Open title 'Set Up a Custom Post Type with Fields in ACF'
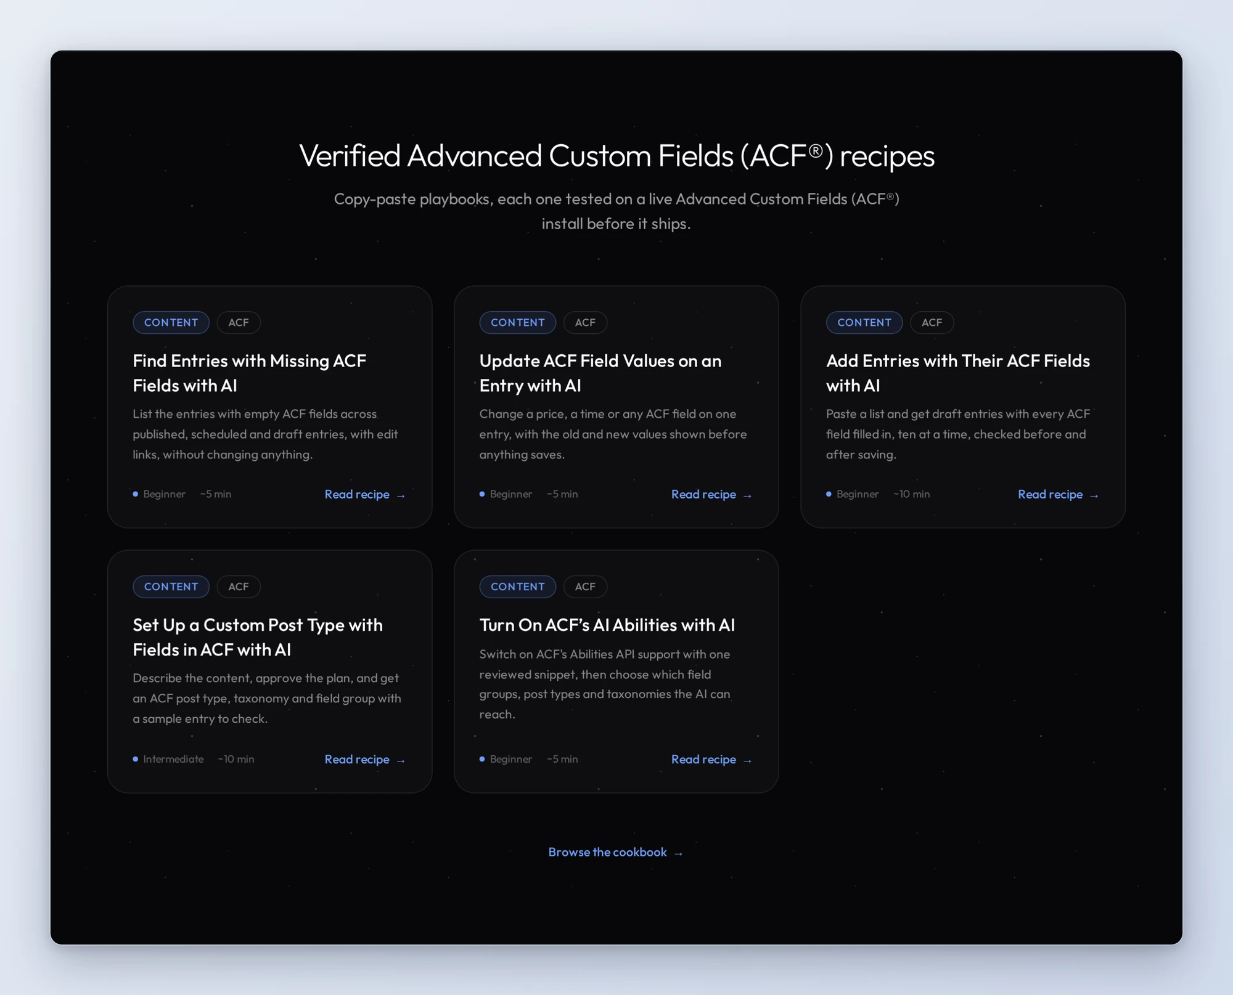This screenshot has width=1233, height=995. (x=258, y=637)
